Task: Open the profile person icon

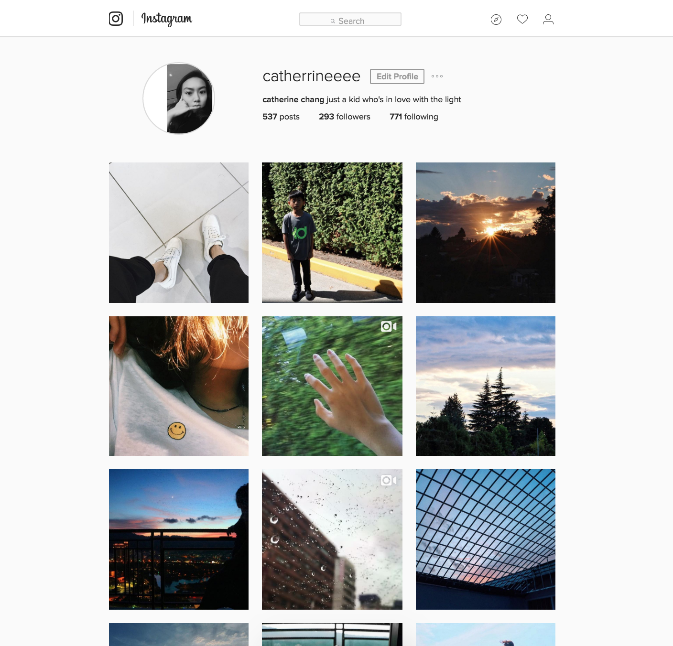Action: coord(548,19)
